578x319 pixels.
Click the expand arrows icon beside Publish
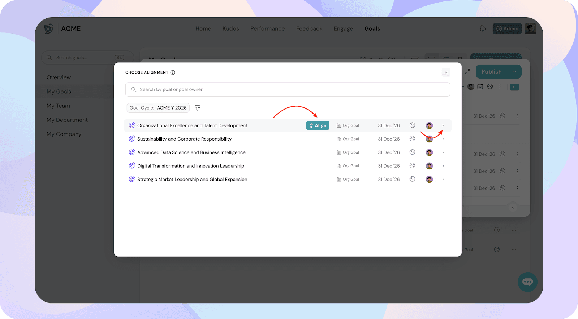[x=467, y=72]
